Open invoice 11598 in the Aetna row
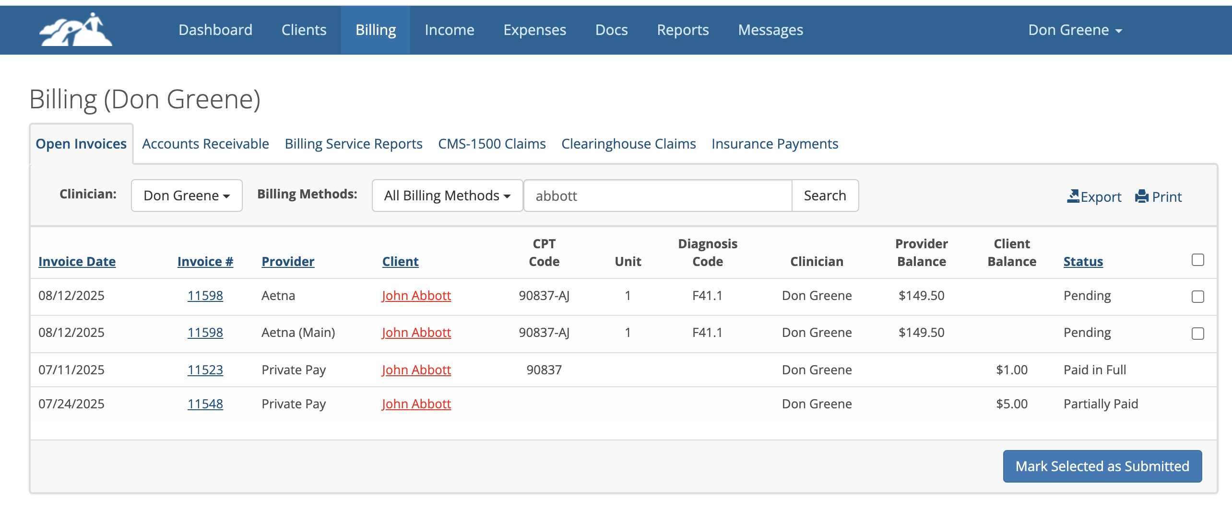Image resolution: width=1232 pixels, height=508 pixels. click(x=205, y=296)
